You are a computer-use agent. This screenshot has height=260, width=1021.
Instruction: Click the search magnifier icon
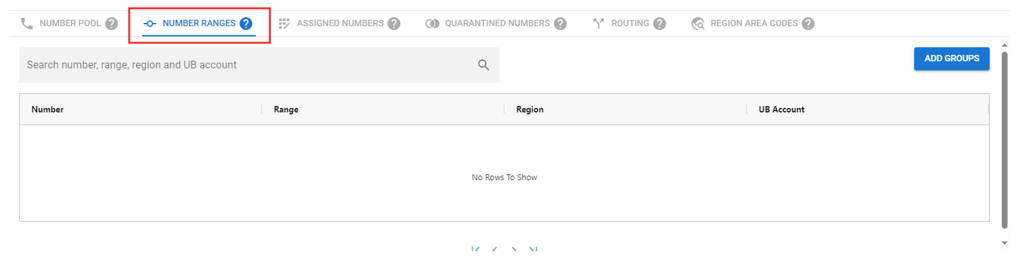coord(484,65)
